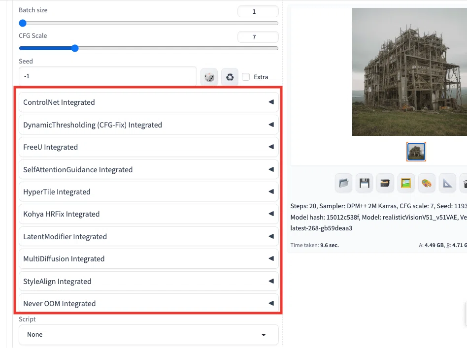Viewport: 467px width, 348px height.
Task: Click the dice icon to randomize seed
Action: pyautogui.click(x=209, y=77)
